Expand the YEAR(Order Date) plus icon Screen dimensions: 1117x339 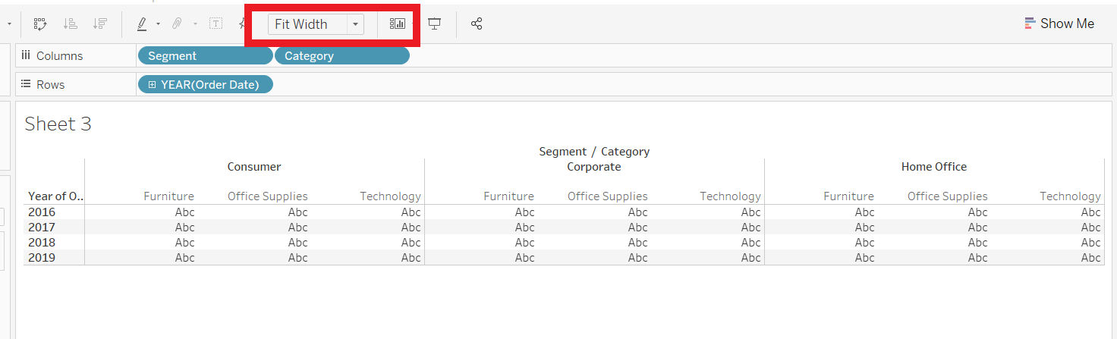click(x=153, y=84)
